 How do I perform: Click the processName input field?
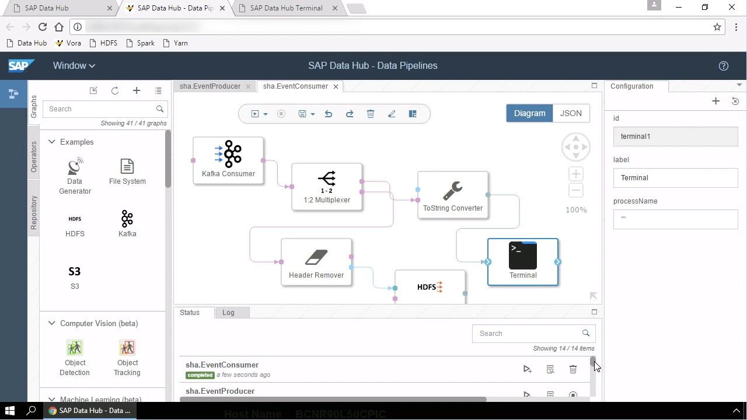[x=675, y=219]
